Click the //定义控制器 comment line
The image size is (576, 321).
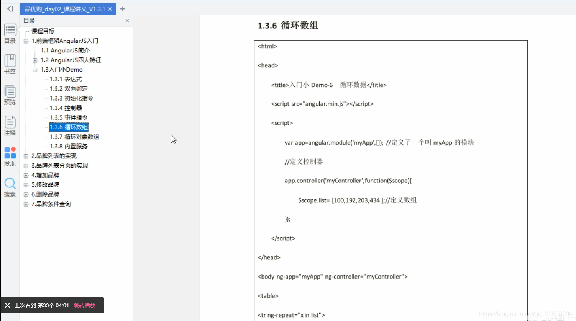coord(304,162)
